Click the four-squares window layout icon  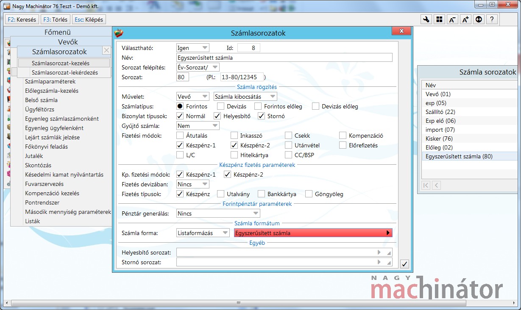pyautogui.click(x=439, y=19)
